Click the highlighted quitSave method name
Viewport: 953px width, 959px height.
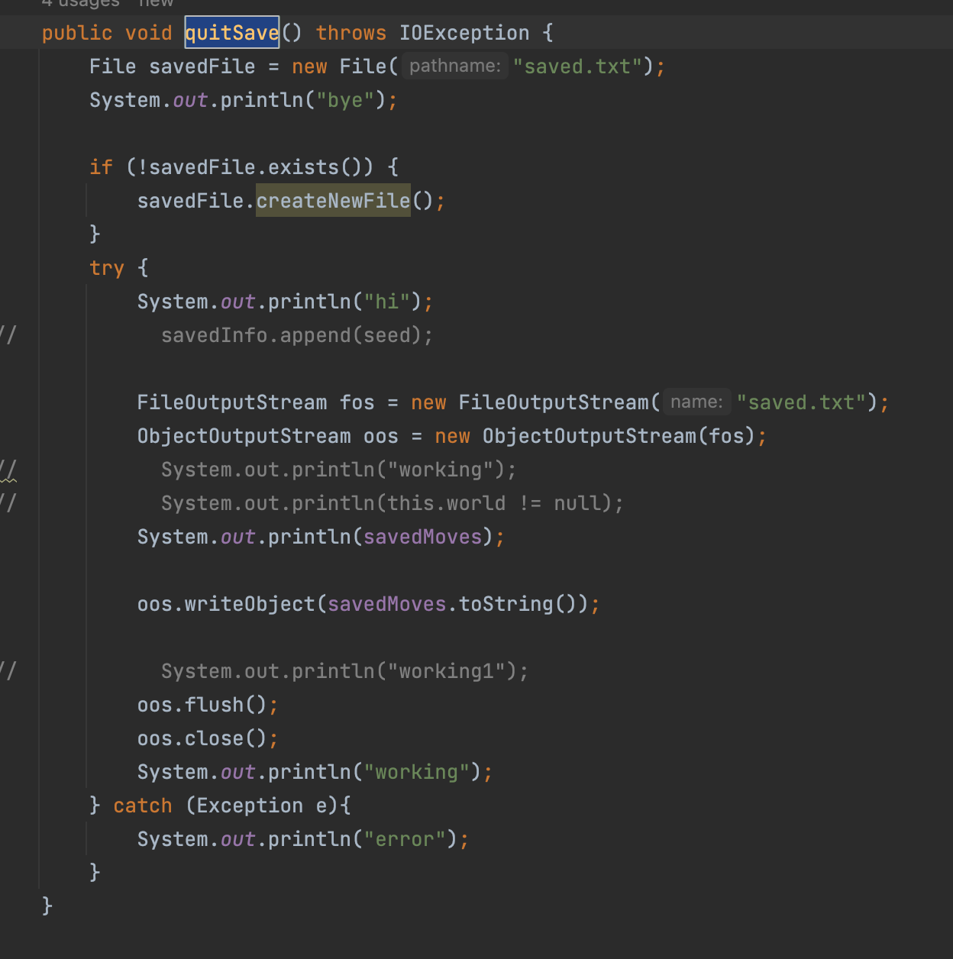tap(231, 33)
